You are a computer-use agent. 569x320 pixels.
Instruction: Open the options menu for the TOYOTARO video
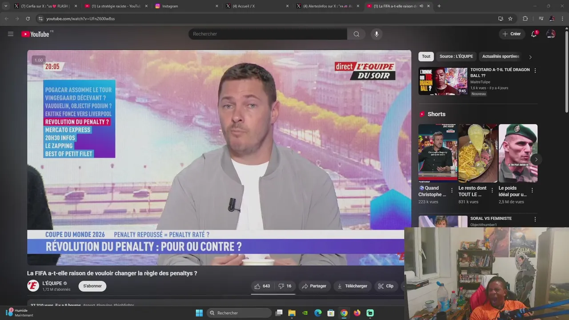coord(535,71)
